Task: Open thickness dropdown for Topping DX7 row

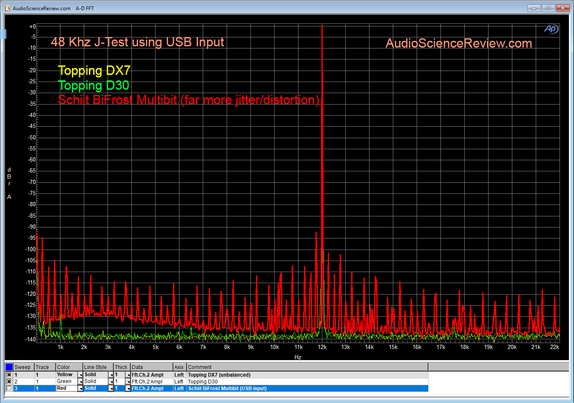Action: (x=128, y=375)
